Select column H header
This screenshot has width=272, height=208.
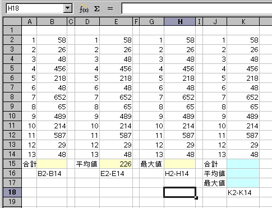(x=180, y=22)
